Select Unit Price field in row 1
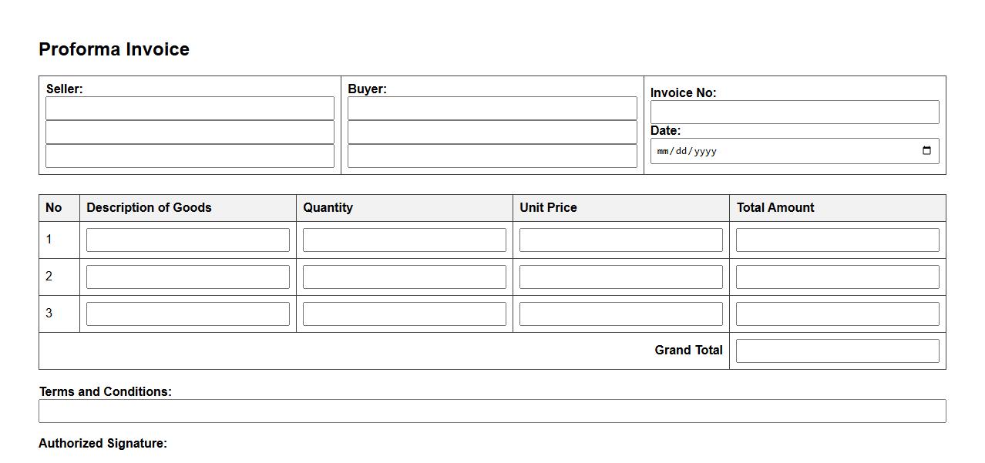 tap(620, 240)
